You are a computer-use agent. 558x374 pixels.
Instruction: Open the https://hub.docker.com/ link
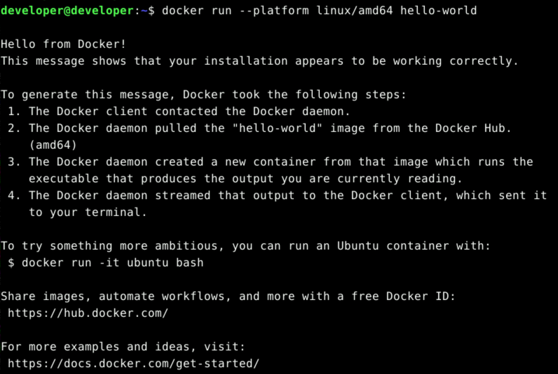[88, 313]
